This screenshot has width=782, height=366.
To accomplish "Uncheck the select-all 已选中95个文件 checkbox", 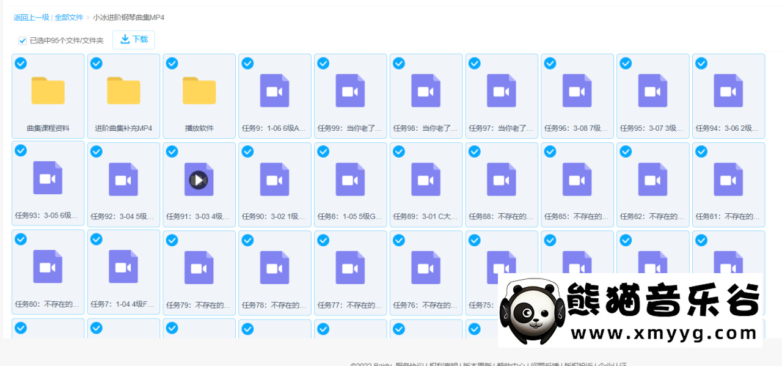I will [23, 41].
